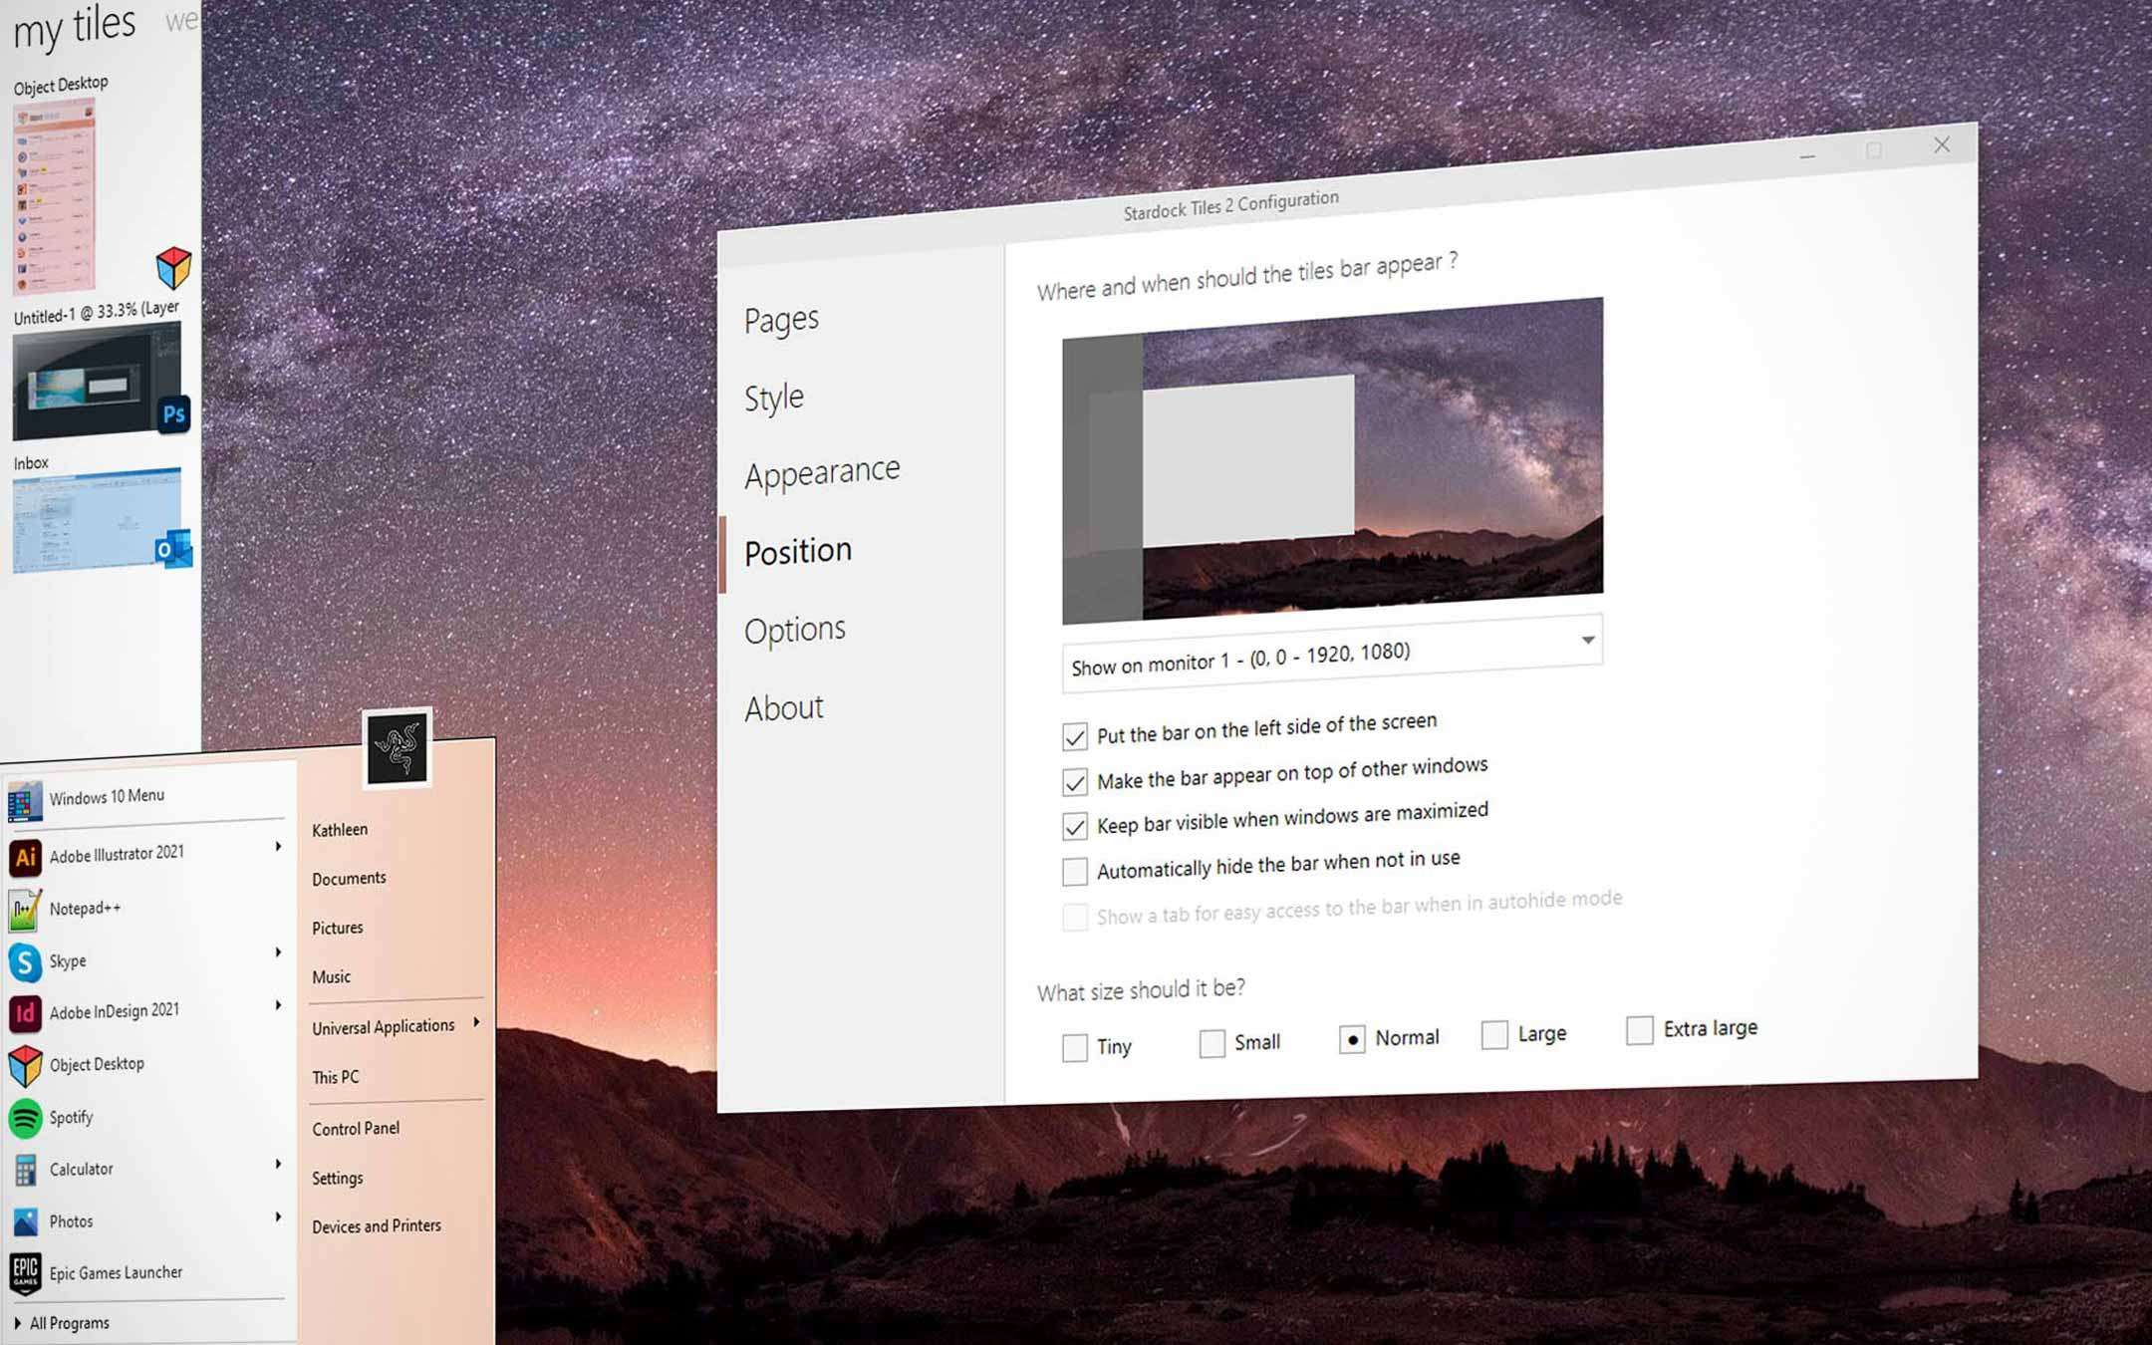Click monitor position preview image
The height and width of the screenshot is (1345, 2152).
coord(1332,460)
